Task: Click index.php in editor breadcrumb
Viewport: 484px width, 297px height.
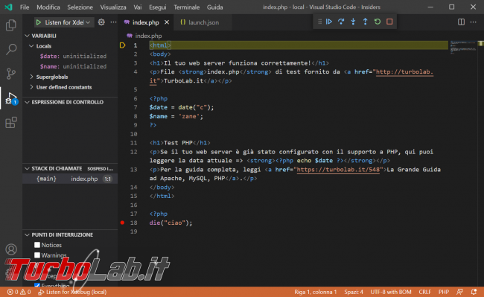Action: (x=148, y=36)
